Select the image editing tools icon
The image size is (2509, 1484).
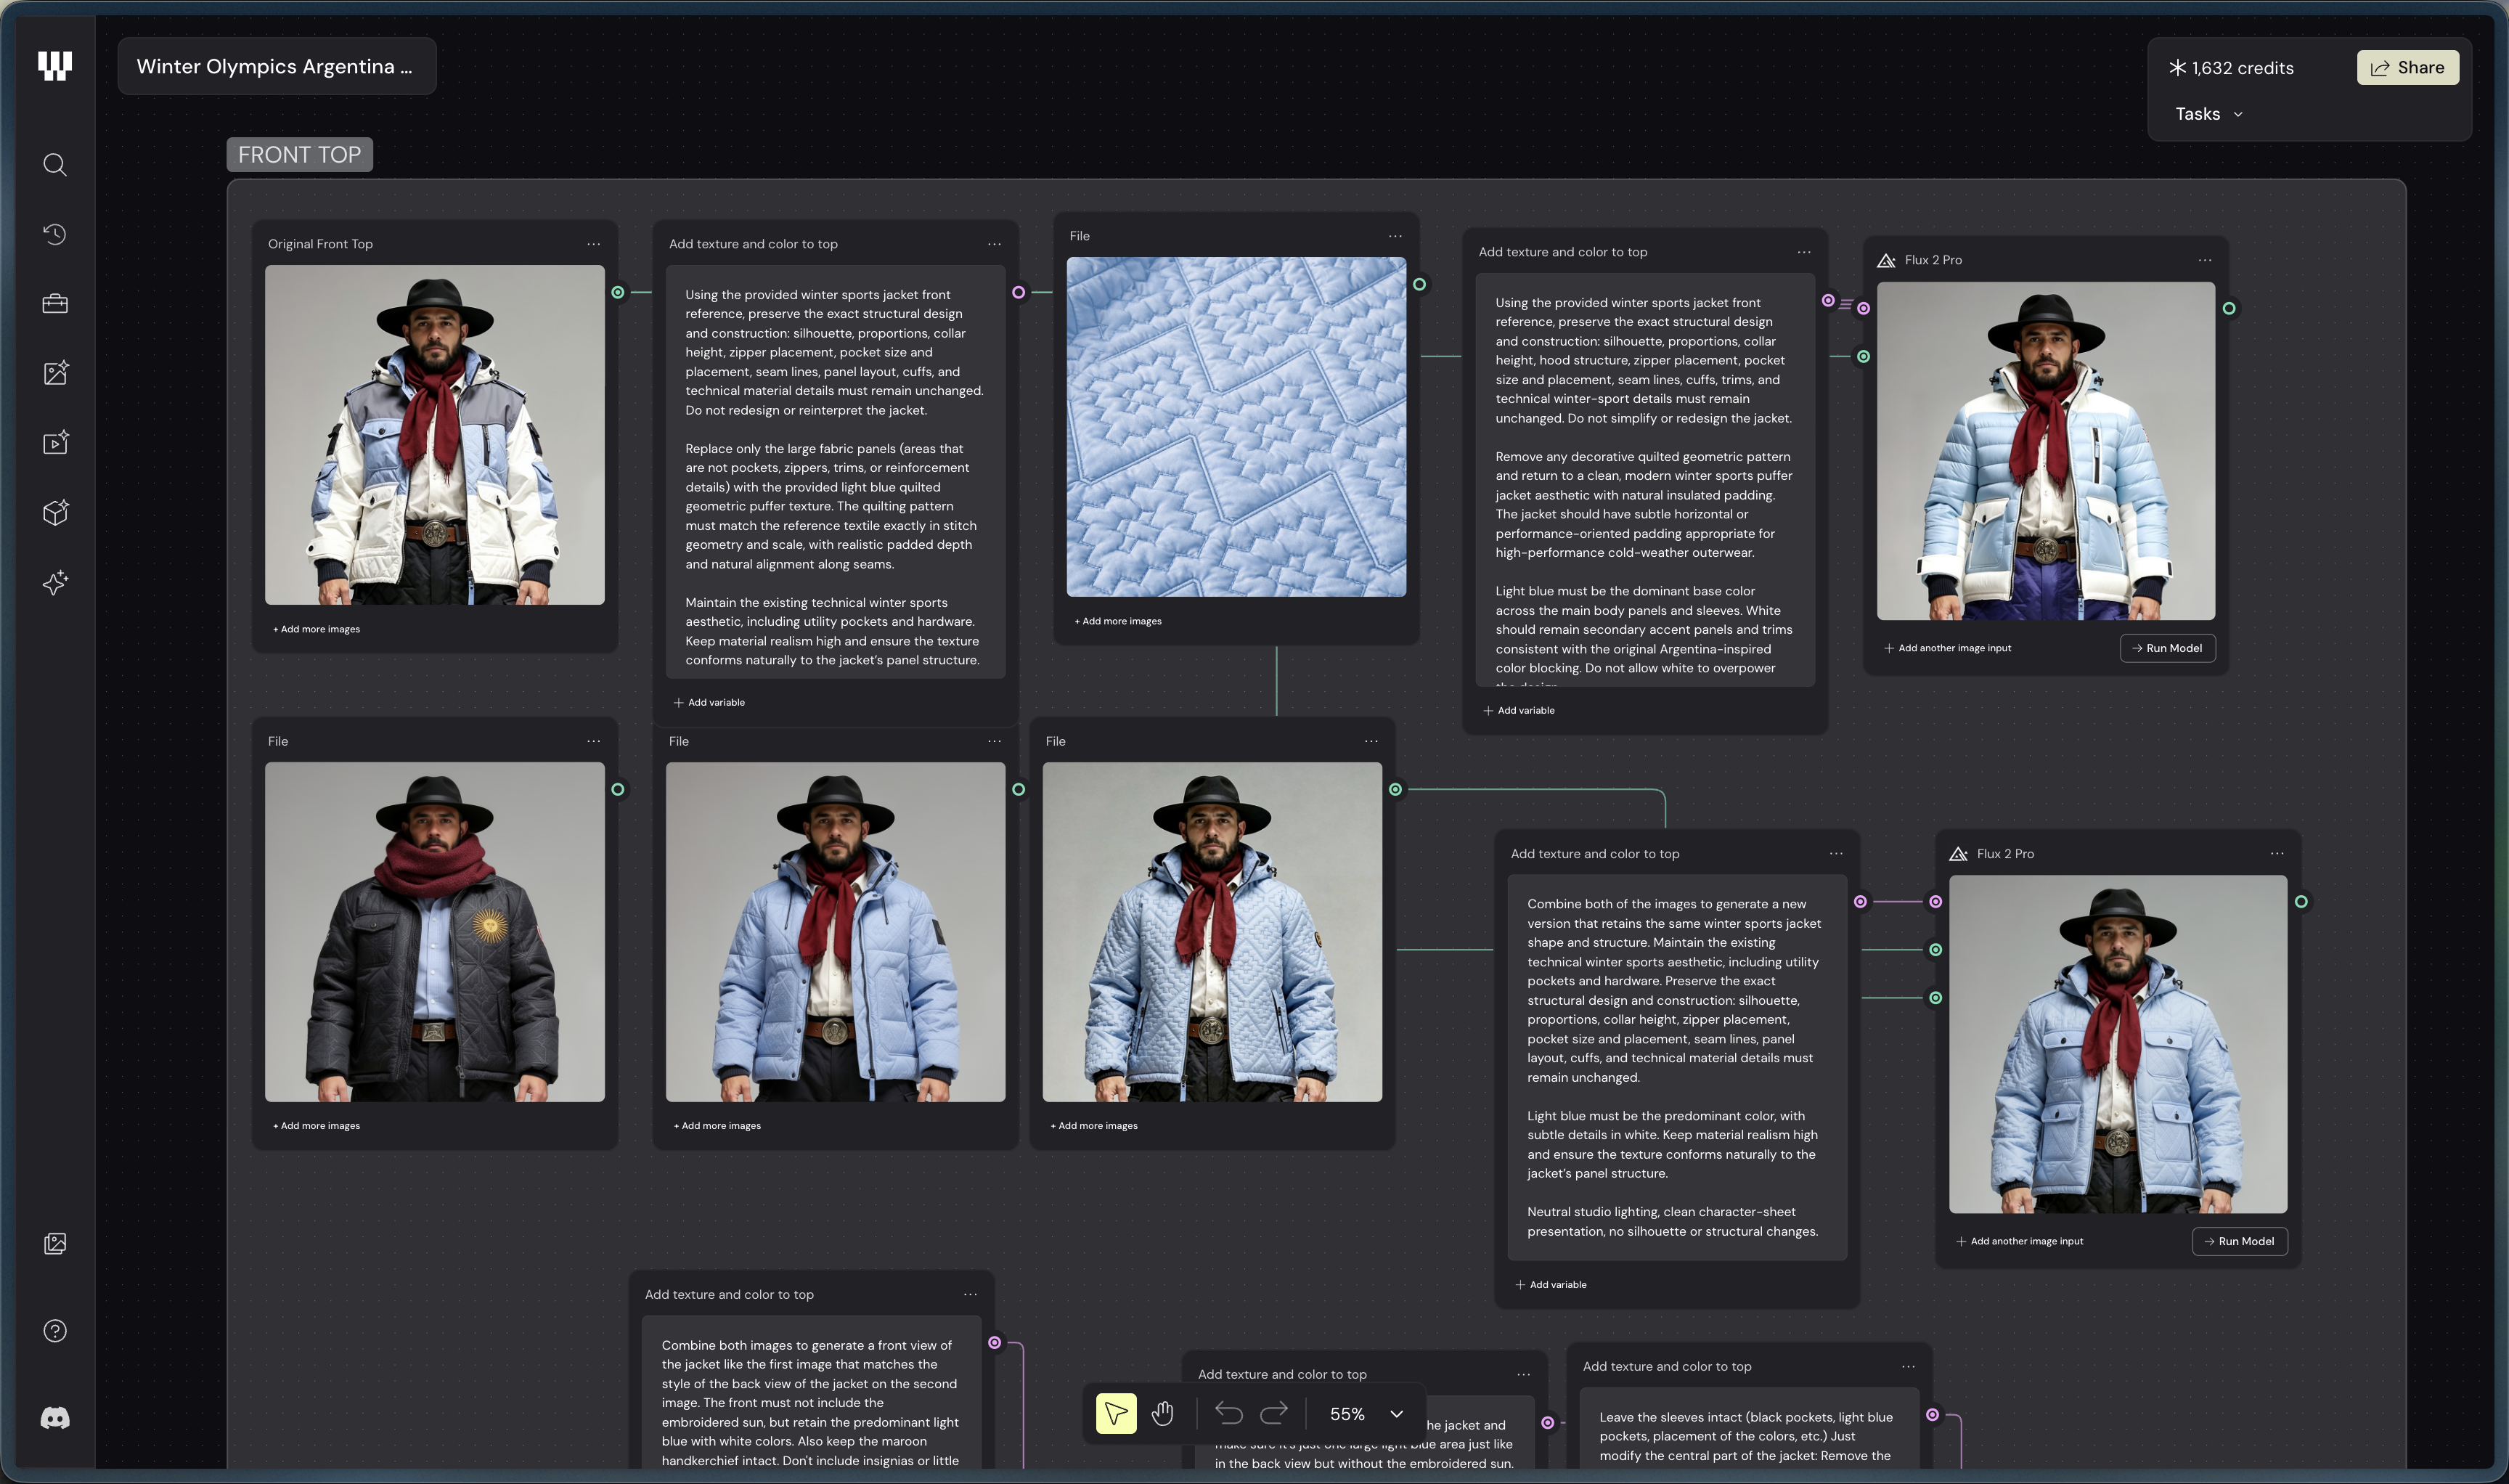(55, 373)
